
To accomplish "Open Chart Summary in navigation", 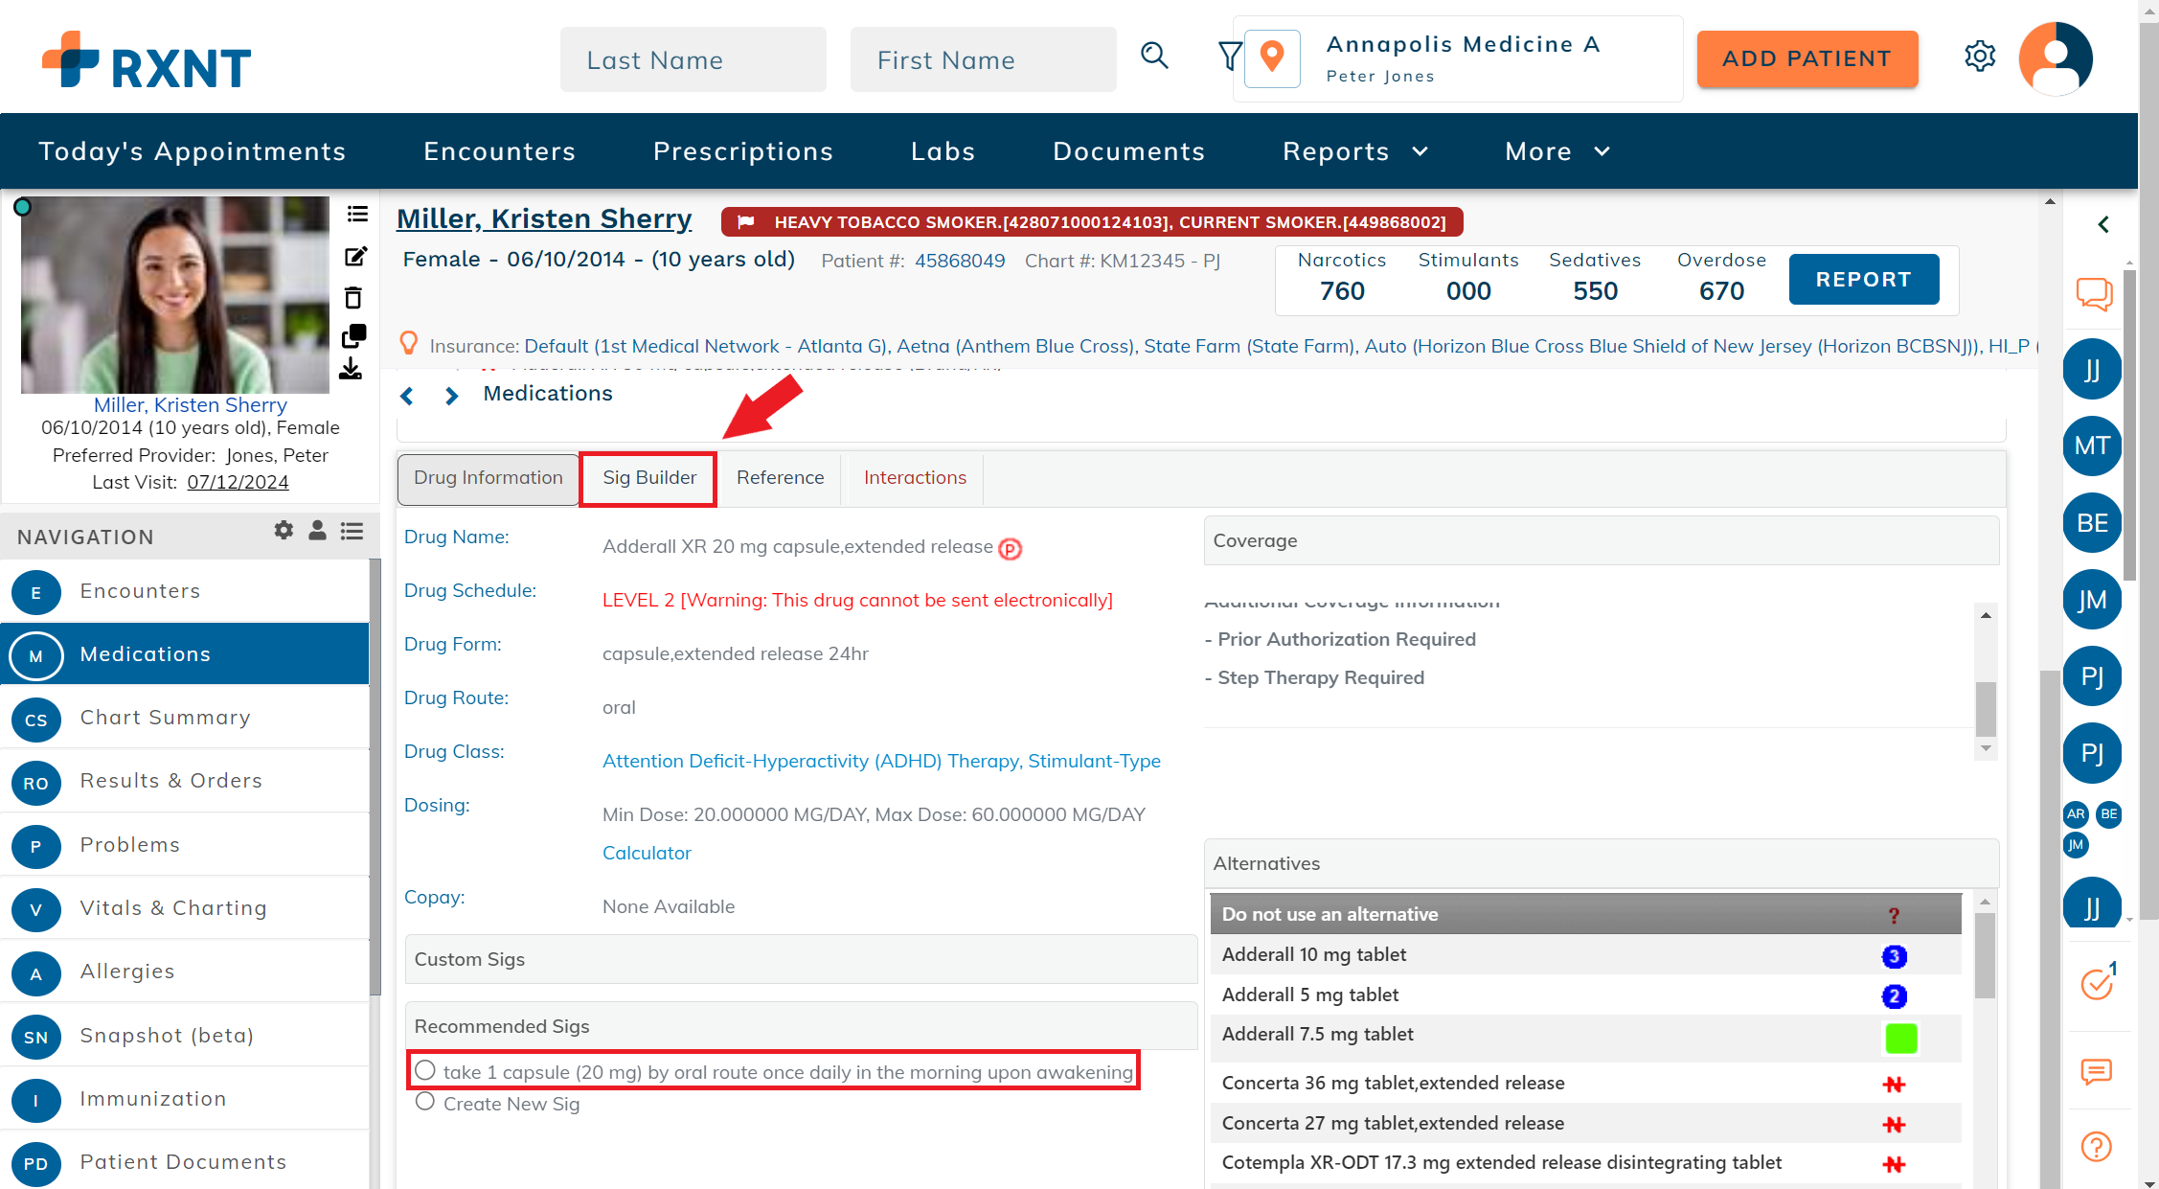I will click(185, 718).
